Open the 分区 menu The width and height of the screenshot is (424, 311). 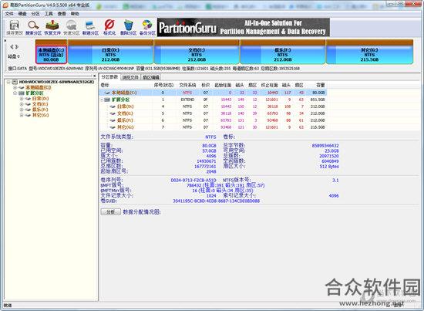tap(35, 14)
